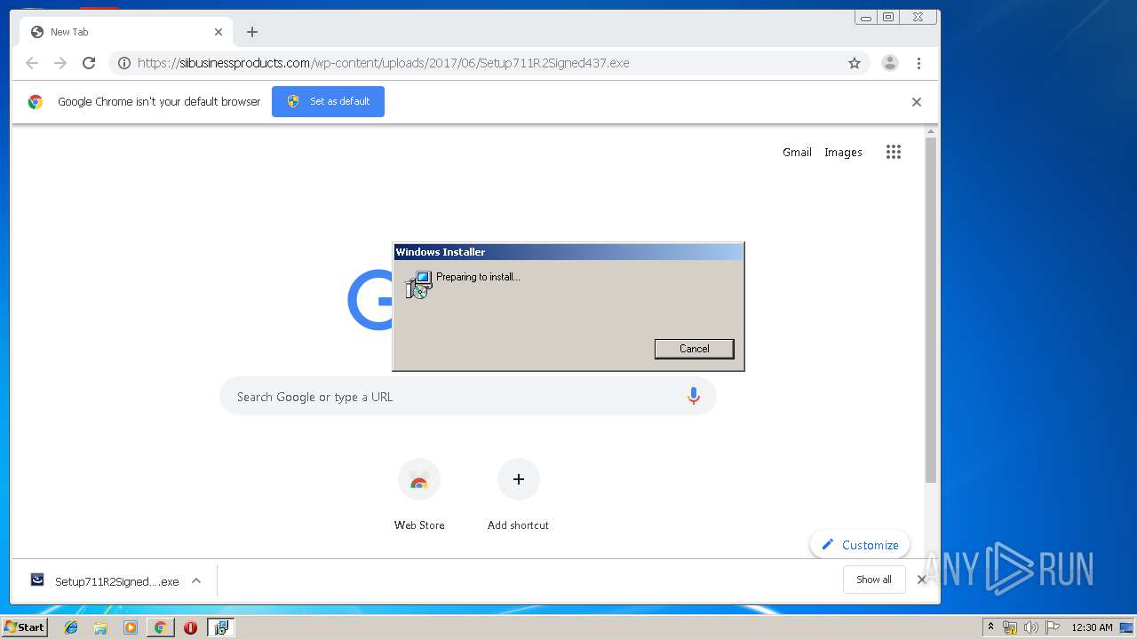Screen dimensions: 1137x639
Task: Open the Chrome profile avatar
Action: (x=889, y=63)
